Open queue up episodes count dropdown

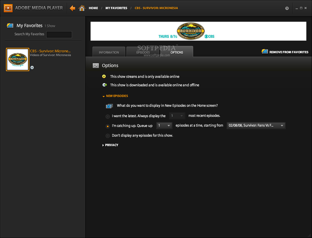tap(164, 126)
